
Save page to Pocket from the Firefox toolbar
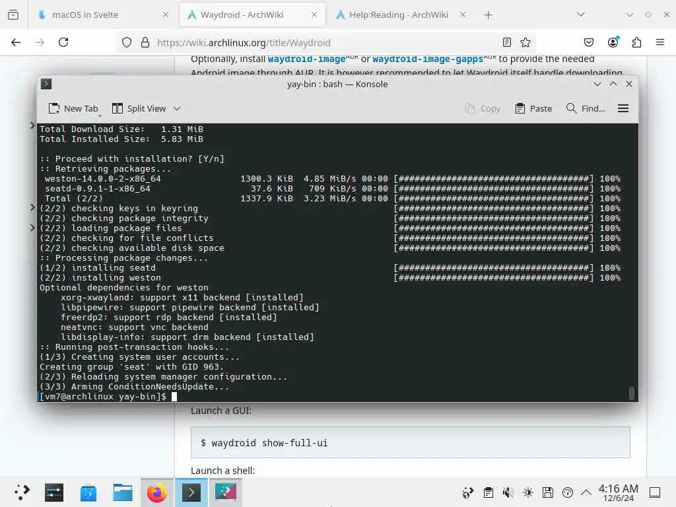[x=588, y=42]
